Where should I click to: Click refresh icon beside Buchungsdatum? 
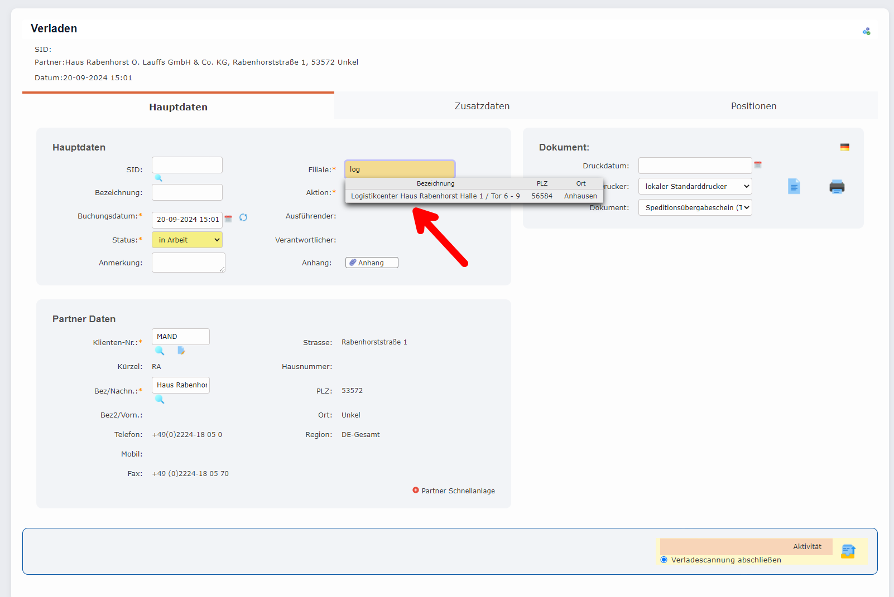243,217
